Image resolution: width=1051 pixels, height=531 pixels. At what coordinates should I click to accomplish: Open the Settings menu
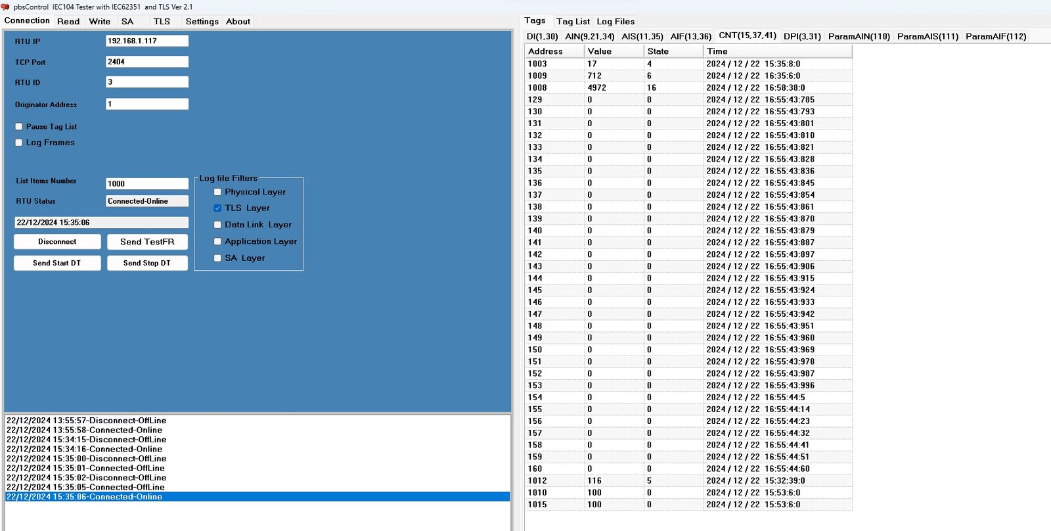pyautogui.click(x=202, y=22)
